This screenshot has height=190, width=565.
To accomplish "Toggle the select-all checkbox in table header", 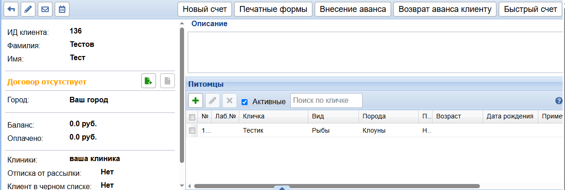I will coord(192,117).
